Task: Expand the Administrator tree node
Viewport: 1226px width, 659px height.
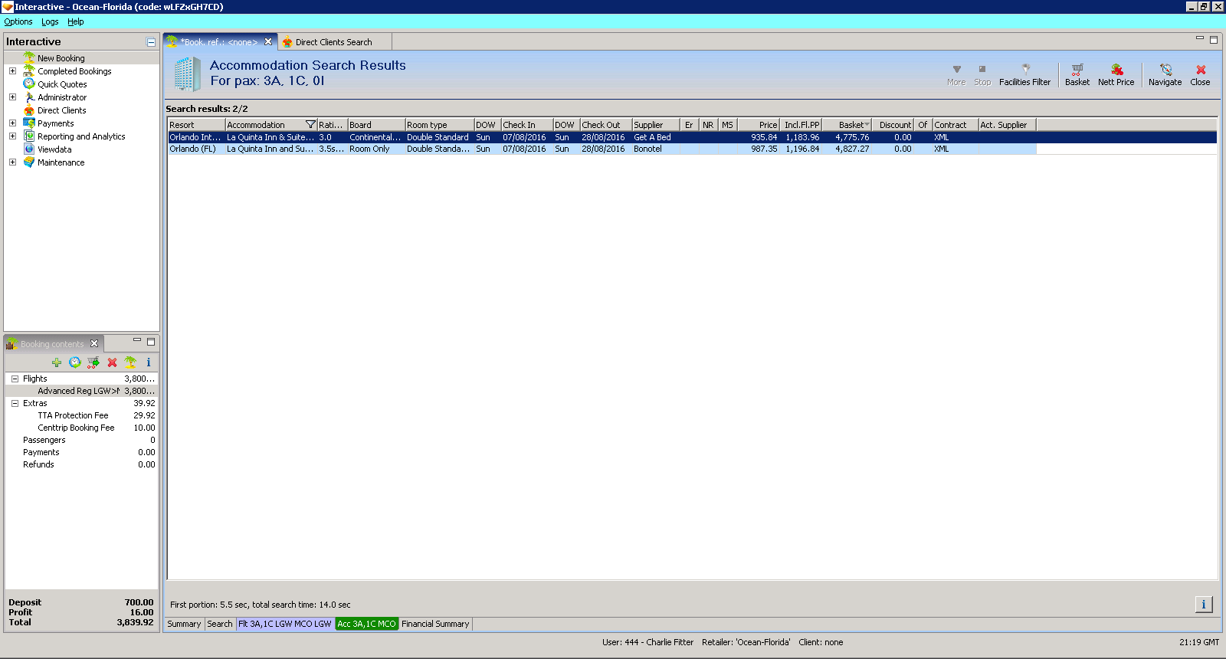Action: coord(12,97)
